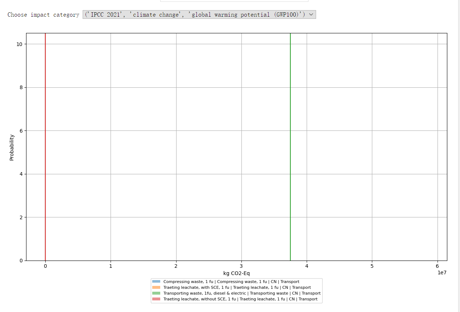Screen dimensions: 460x312
Task: Click the 'Choose impact category' label text
Action: tap(43, 14)
